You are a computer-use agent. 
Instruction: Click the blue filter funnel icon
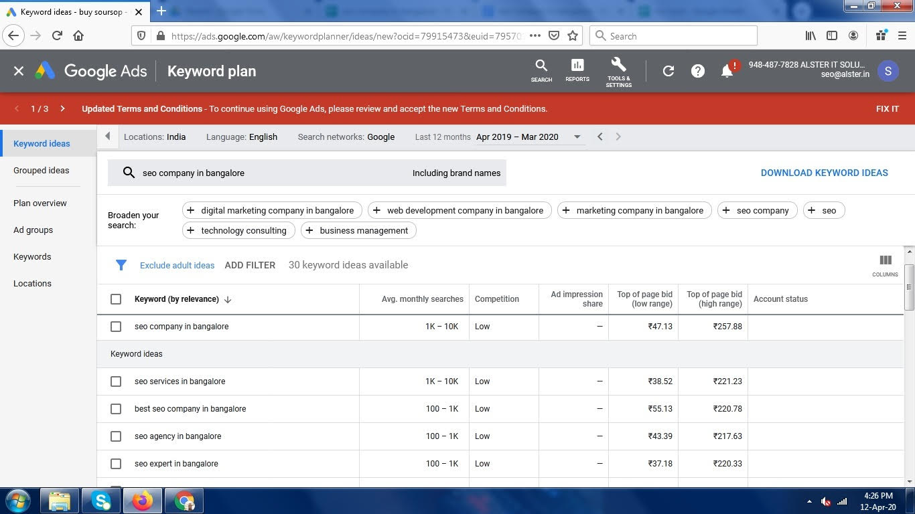pos(121,265)
